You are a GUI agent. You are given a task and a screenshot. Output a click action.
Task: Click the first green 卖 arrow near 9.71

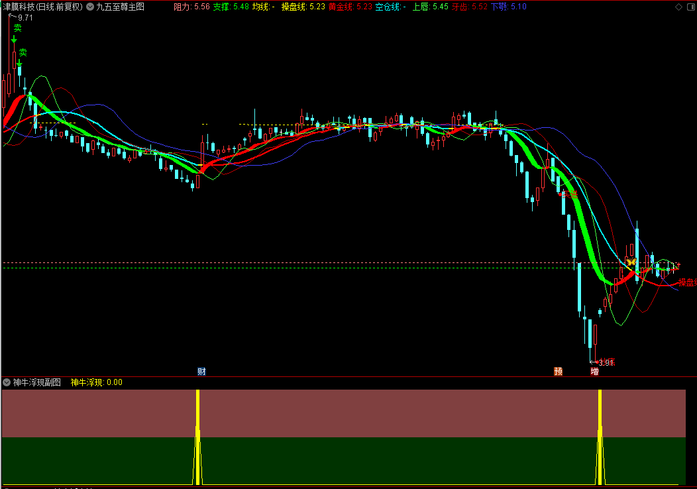tap(14, 40)
